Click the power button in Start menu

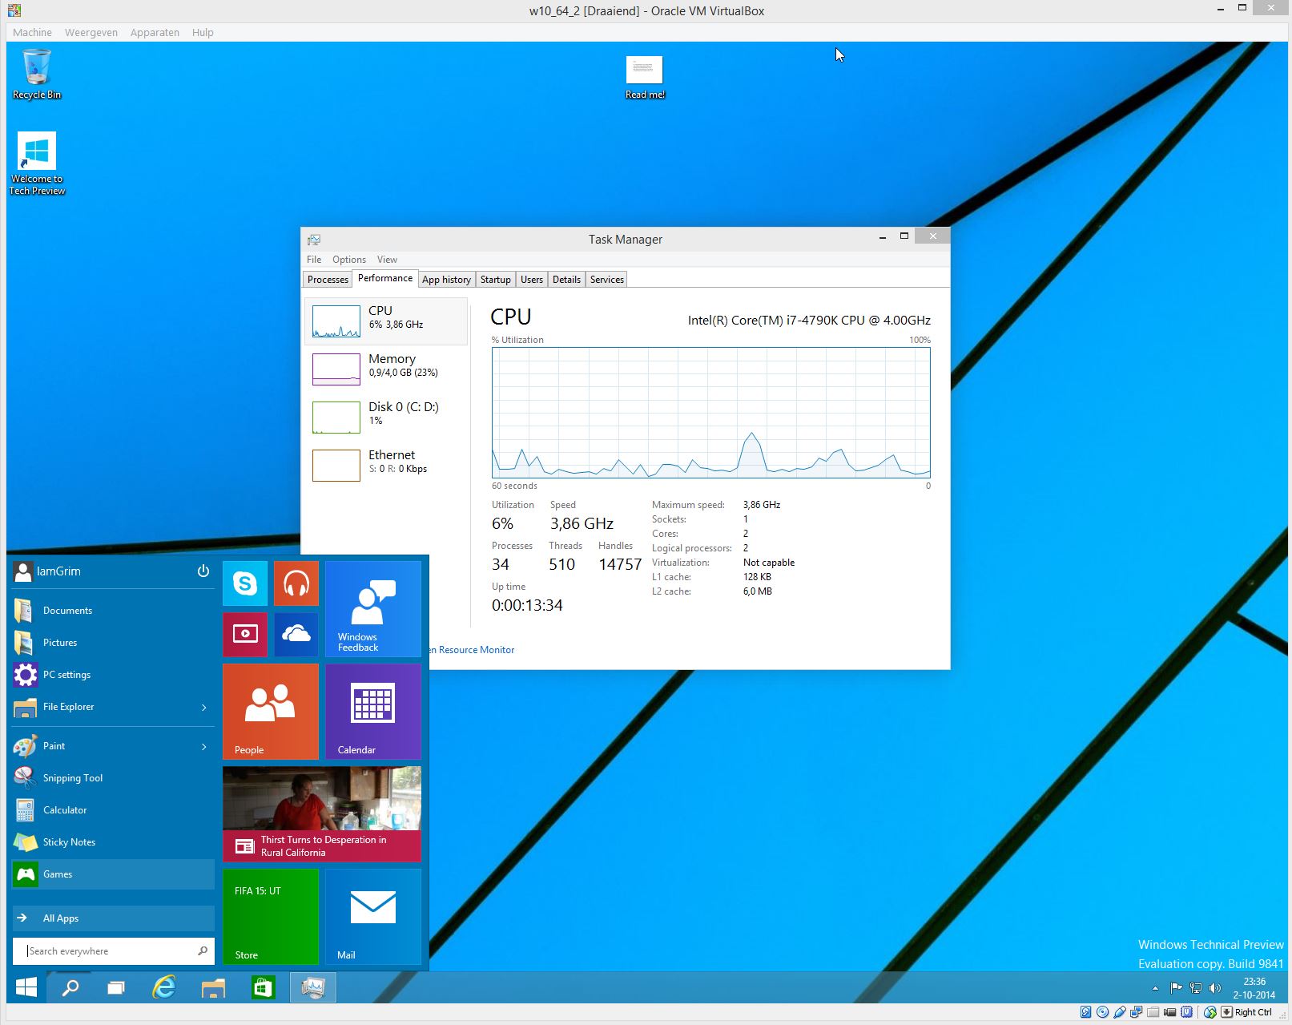pos(203,571)
